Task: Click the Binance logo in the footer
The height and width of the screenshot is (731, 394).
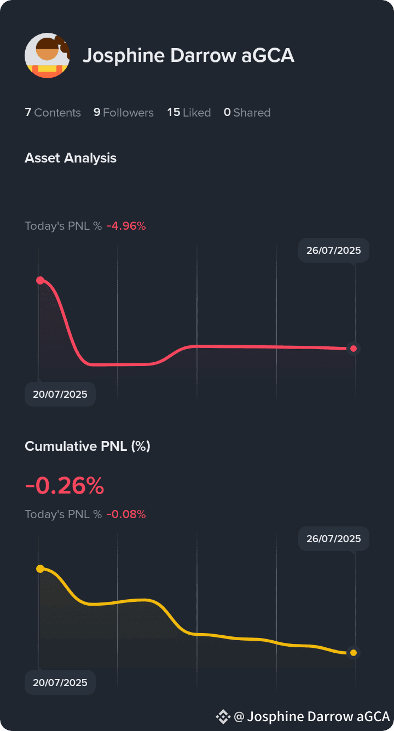Action: pyautogui.click(x=223, y=716)
